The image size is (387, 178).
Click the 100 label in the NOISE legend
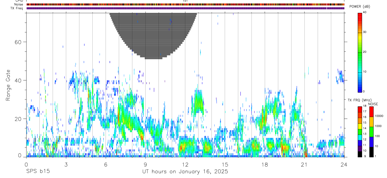tap(377, 136)
